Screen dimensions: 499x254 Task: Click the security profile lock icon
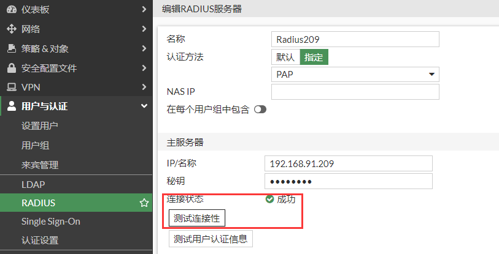coord(11,68)
